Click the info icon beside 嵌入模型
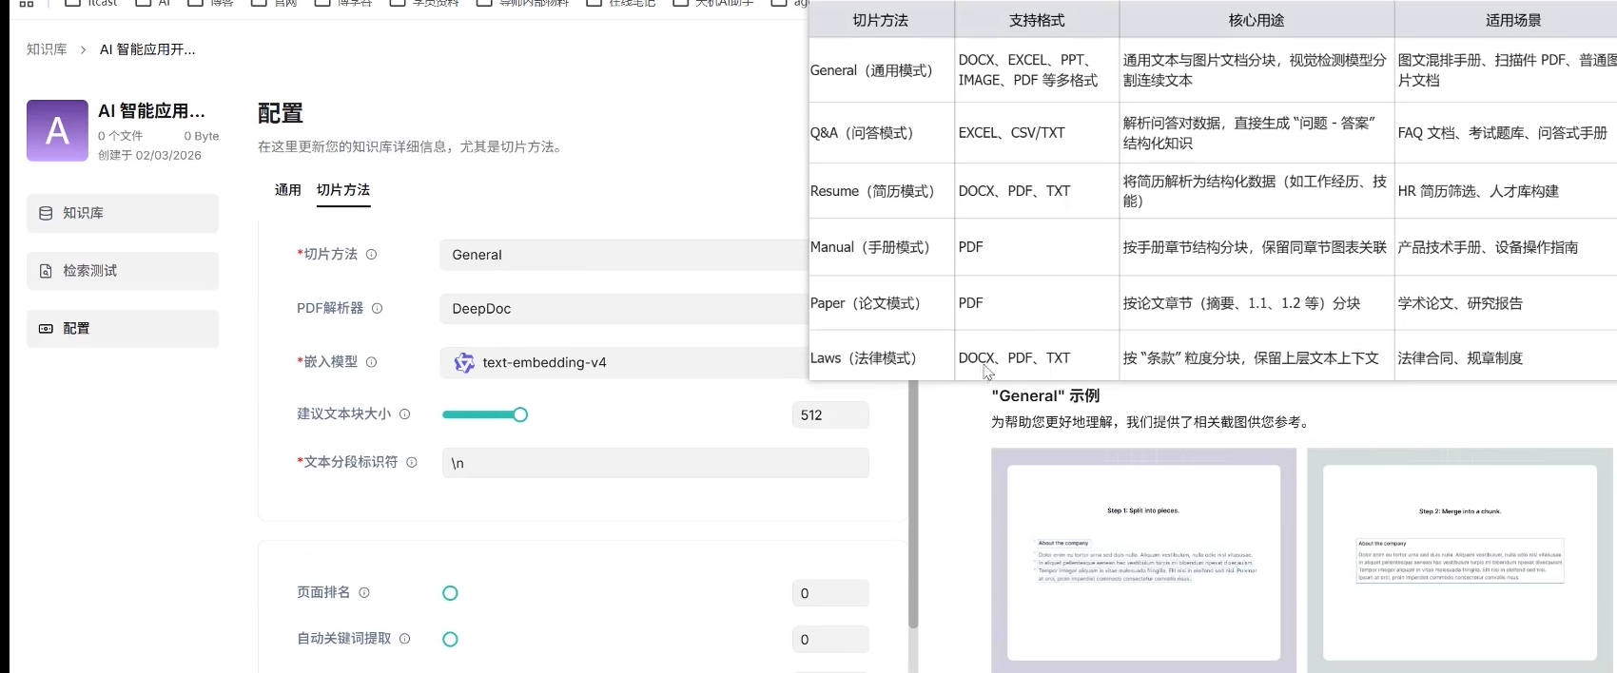The width and height of the screenshot is (1617, 673). [x=371, y=362]
